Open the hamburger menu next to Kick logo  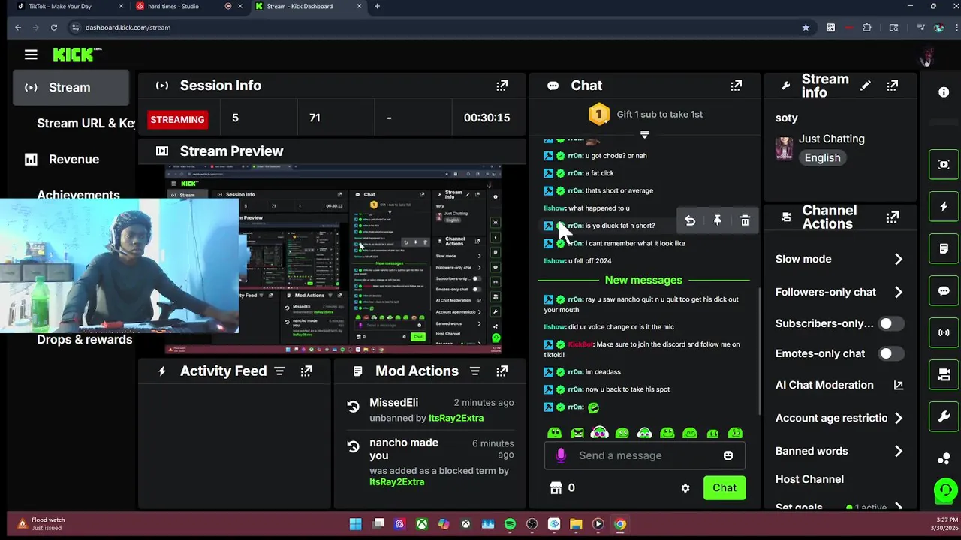pyautogui.click(x=31, y=55)
